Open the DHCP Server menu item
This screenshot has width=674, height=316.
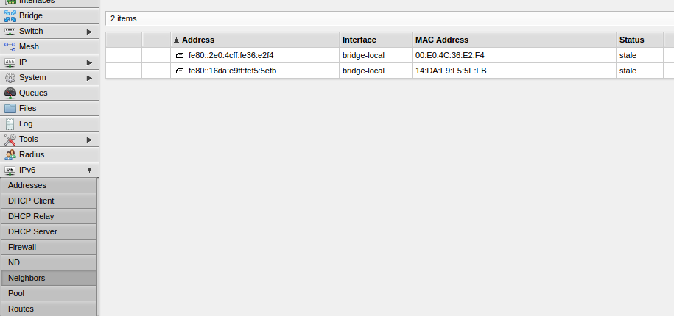[x=32, y=231]
